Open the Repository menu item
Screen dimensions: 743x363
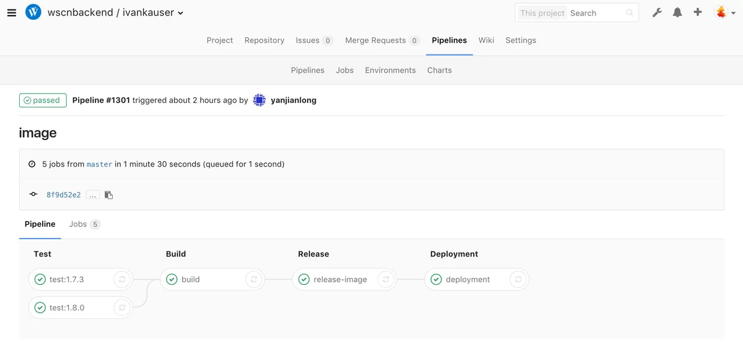click(x=264, y=40)
